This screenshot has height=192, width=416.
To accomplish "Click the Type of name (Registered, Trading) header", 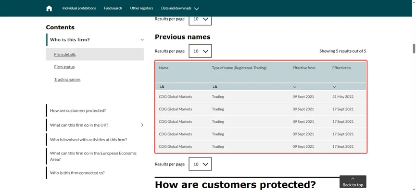I will click(x=240, y=68).
